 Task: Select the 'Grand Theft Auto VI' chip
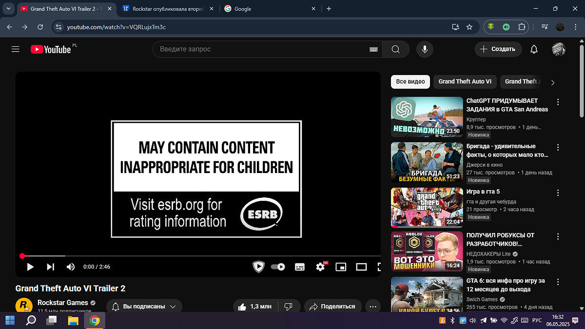[x=465, y=81]
